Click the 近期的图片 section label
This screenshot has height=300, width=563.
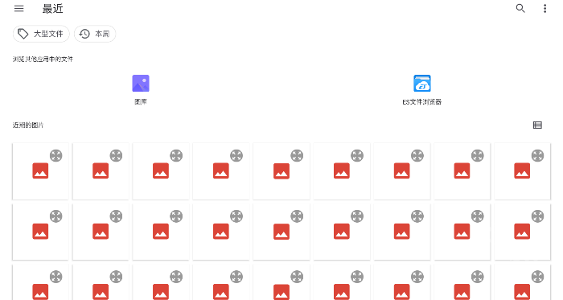coord(28,125)
